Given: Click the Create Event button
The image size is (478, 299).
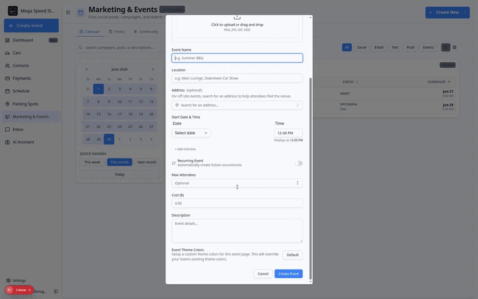Looking at the screenshot, I should 289,274.
